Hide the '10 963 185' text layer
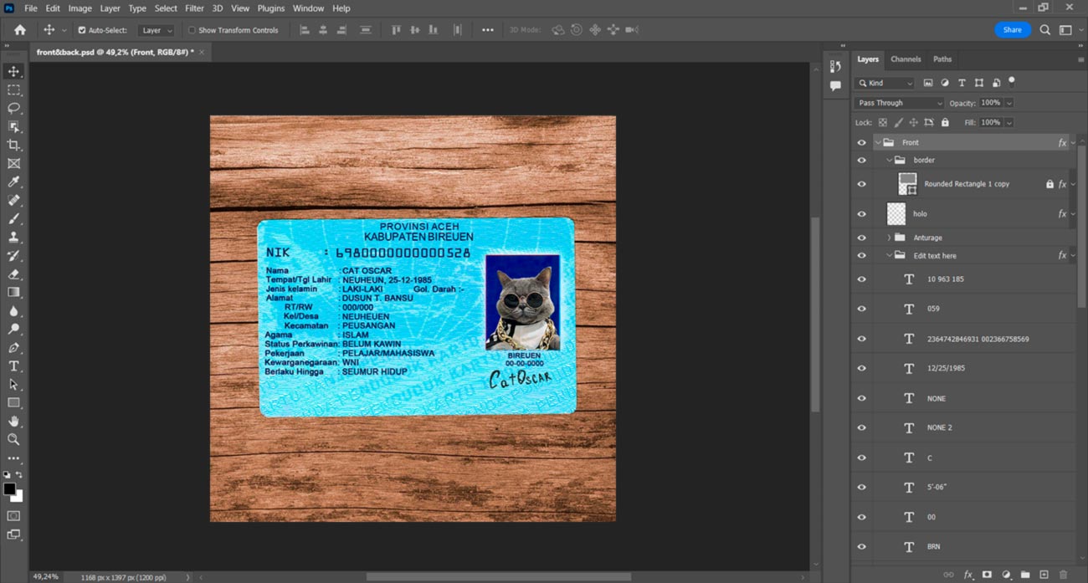Image resolution: width=1088 pixels, height=583 pixels. (x=861, y=279)
